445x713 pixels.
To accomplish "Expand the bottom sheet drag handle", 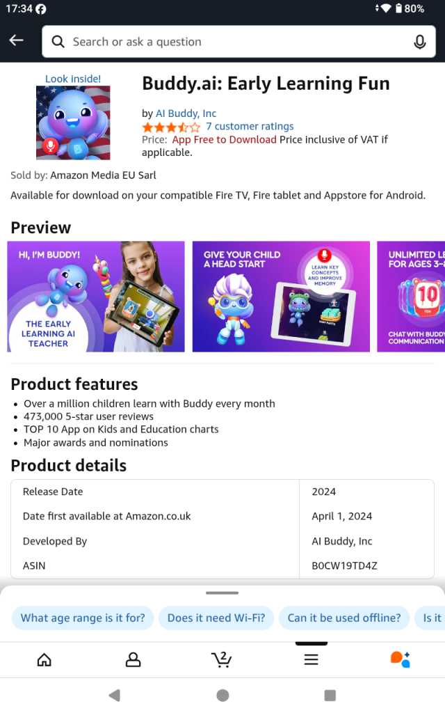I will [222, 593].
